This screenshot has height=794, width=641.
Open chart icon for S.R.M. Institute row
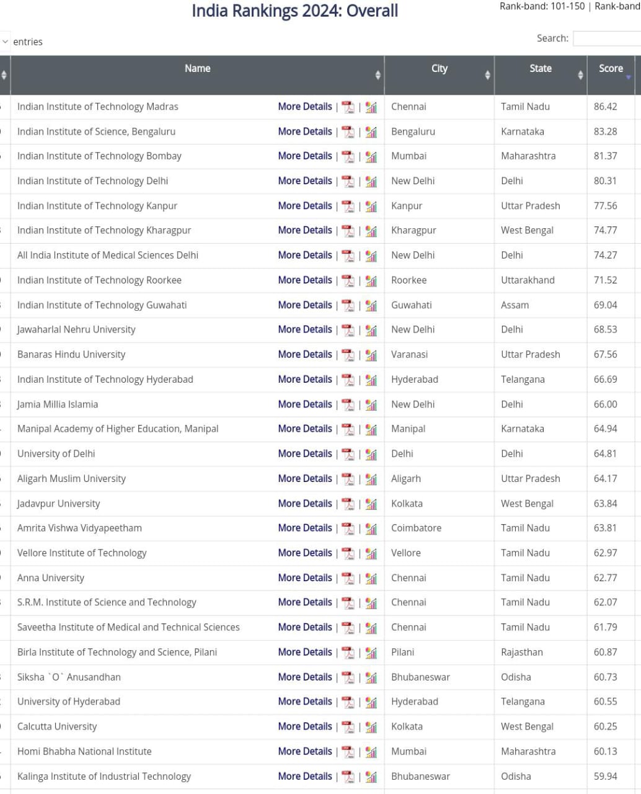[371, 604]
